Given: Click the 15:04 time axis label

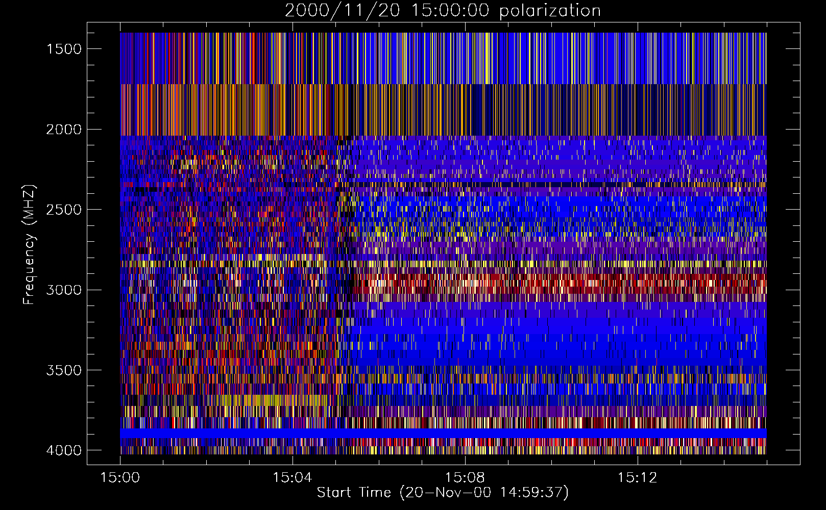Looking at the screenshot, I should point(292,478).
